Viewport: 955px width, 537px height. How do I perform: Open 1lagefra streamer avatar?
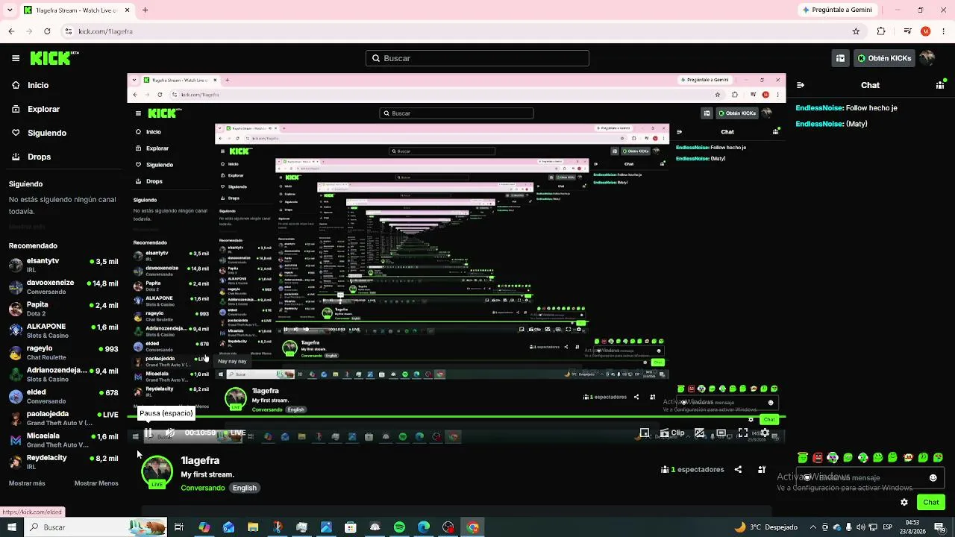pos(157,471)
